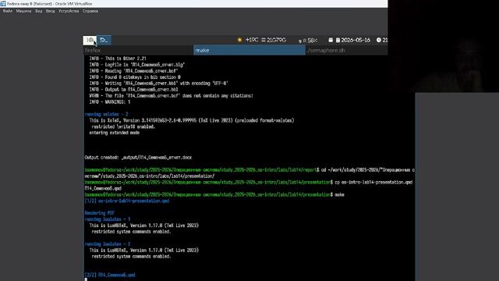Click the '[1/2] os-intro-lab14-presentation.qmd' line
499x281 pixels.
point(127,201)
